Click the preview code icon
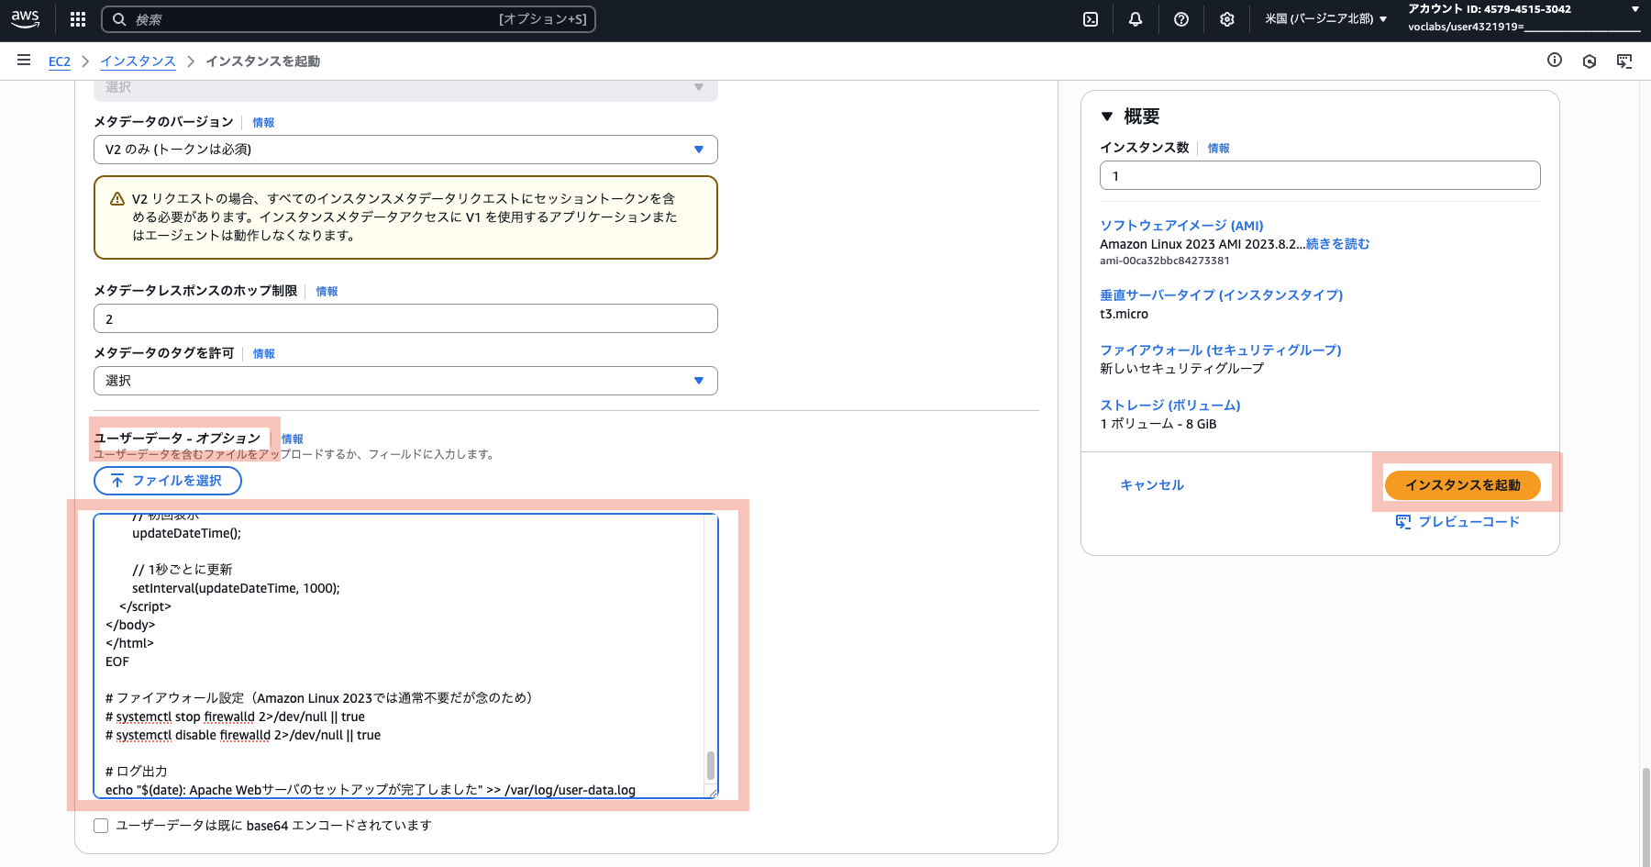Screen dimensions: 1651x867 click(1403, 522)
